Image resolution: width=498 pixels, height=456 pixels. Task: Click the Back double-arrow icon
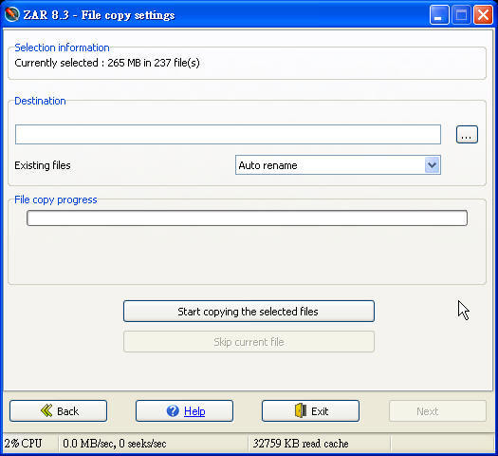(x=46, y=410)
